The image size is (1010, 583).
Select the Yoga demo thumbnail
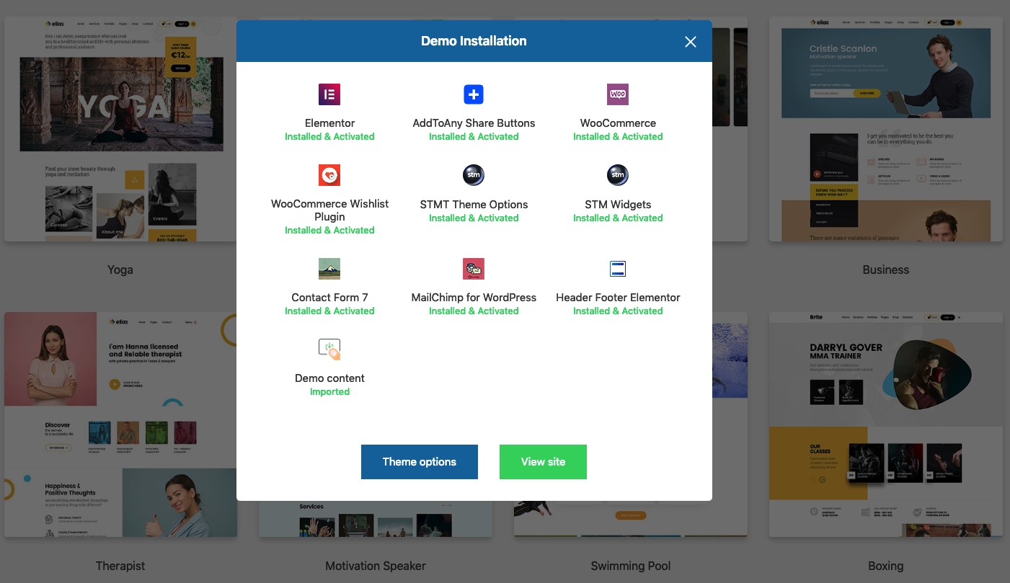point(120,130)
